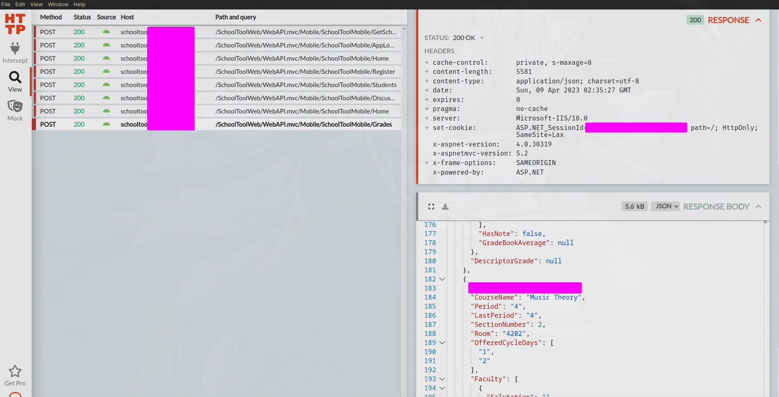Toggle the pin next to set-cookie header
Image resolution: width=779 pixels, height=397 pixels.
426,128
